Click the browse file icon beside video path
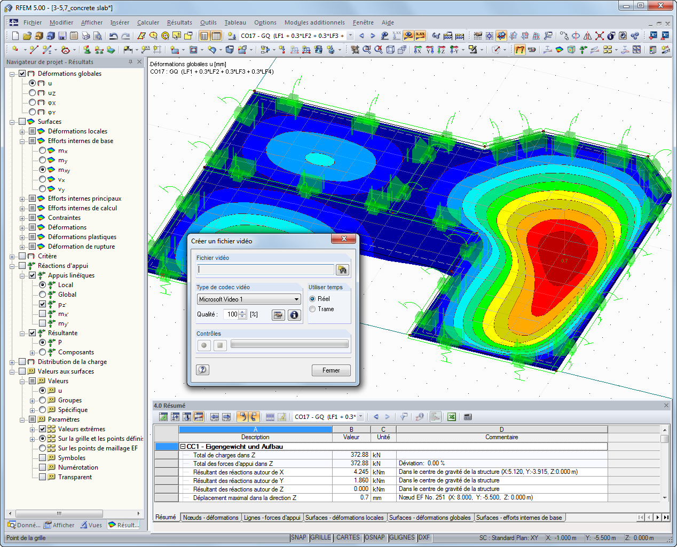Screen dimensions: 677x547 click(342, 270)
